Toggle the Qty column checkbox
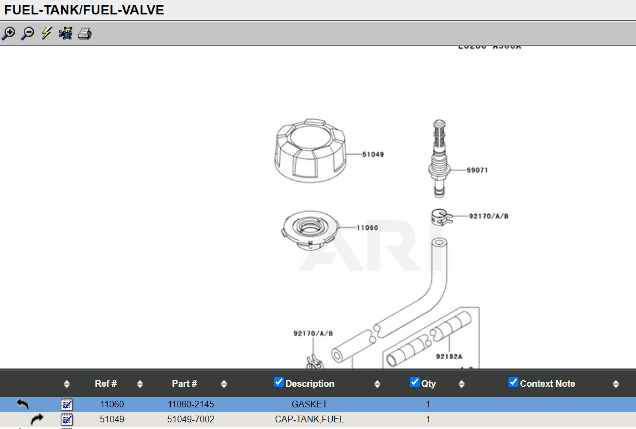Image resolution: width=636 pixels, height=429 pixels. (x=414, y=382)
